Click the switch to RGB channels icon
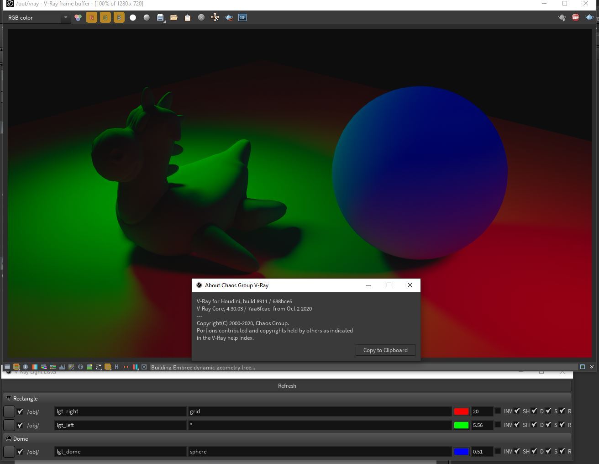599x464 pixels. (78, 17)
